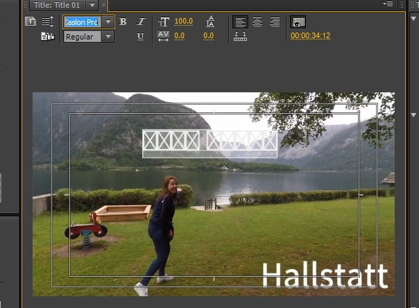This screenshot has width=419, height=308.
Task: Click the font family field Caslon Pro
Action: (83, 22)
